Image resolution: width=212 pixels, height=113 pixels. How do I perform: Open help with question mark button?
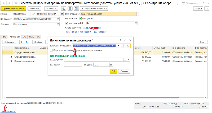(x=207, y=8)
